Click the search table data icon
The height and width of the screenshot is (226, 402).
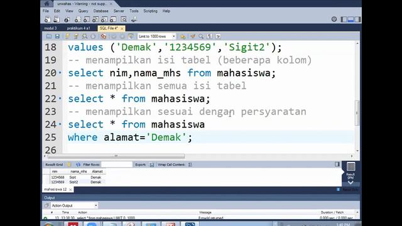pos(124,19)
